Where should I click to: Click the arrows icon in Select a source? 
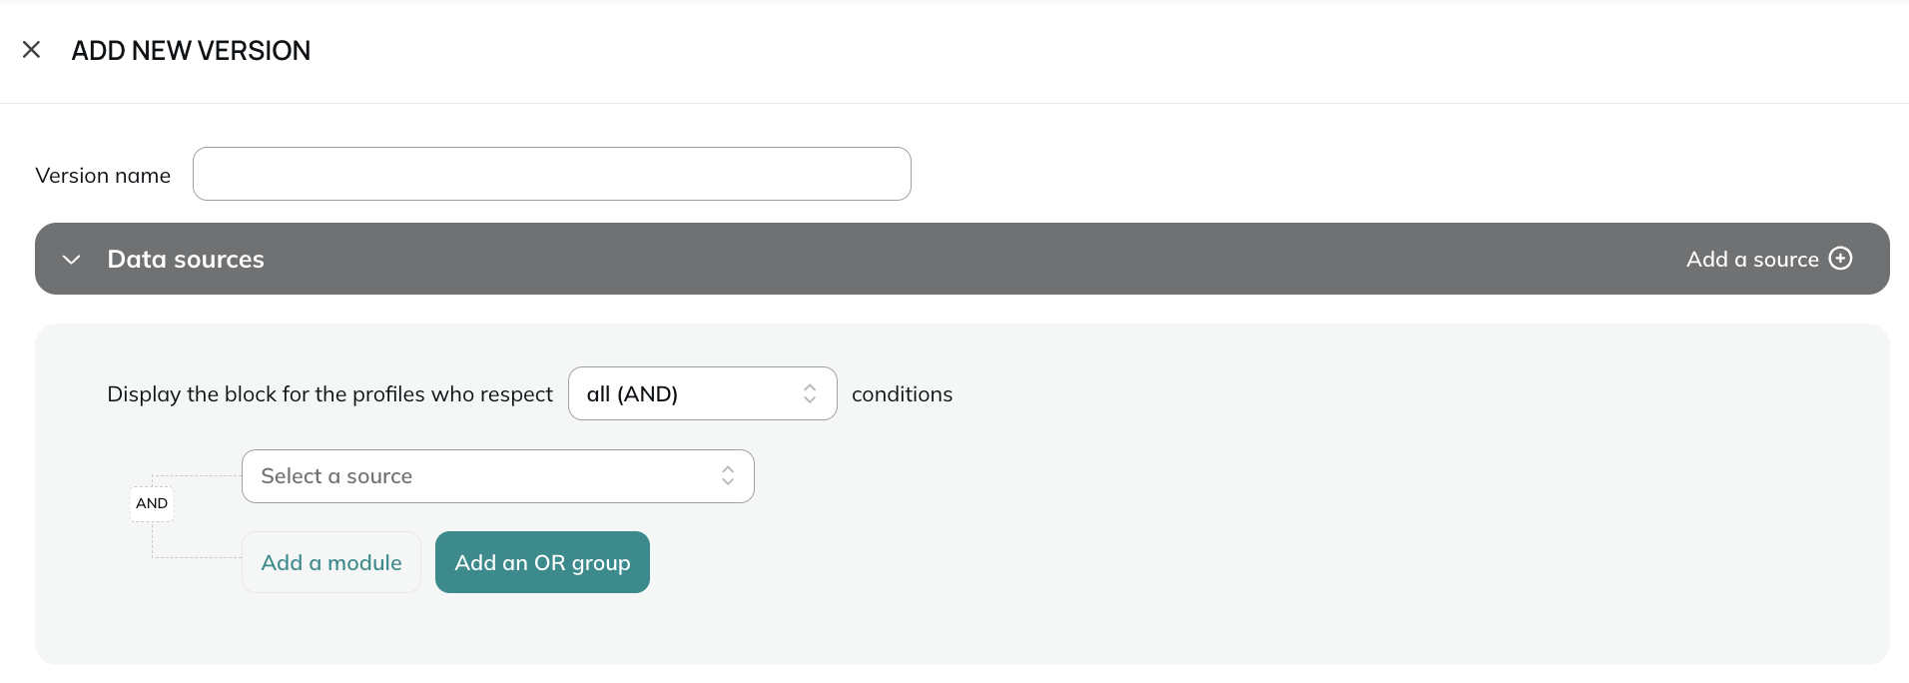pos(728,476)
